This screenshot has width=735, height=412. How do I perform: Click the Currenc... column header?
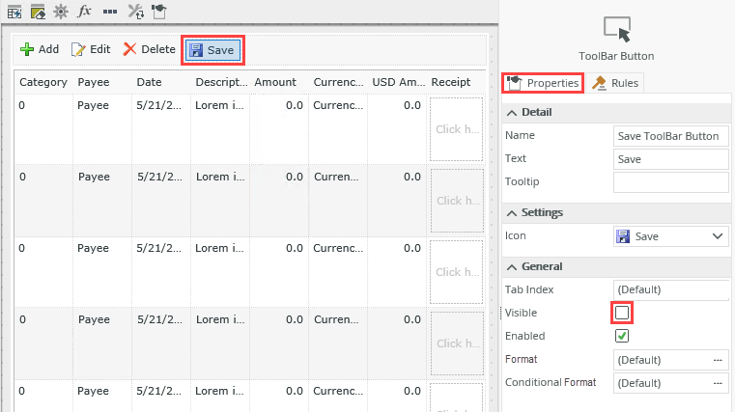click(338, 82)
